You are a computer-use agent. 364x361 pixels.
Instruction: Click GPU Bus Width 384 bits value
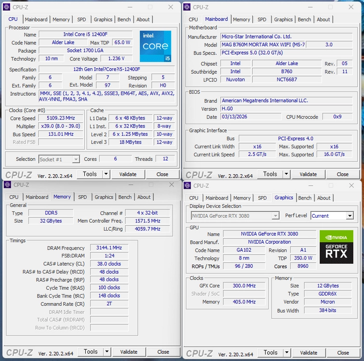click(328, 310)
